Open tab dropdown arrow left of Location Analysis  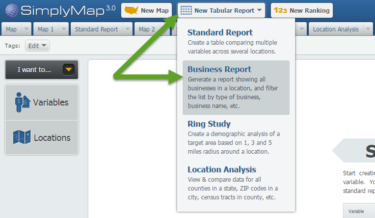[301, 29]
